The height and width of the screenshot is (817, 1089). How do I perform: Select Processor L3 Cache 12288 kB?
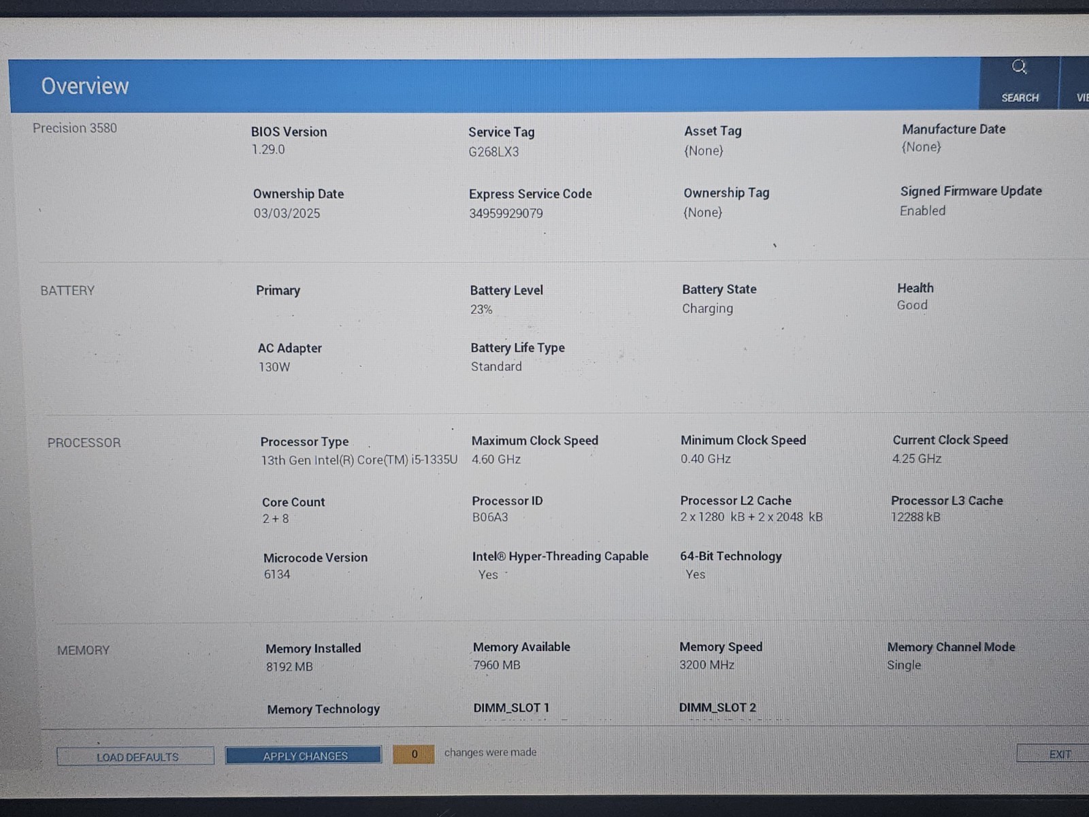[x=915, y=517]
